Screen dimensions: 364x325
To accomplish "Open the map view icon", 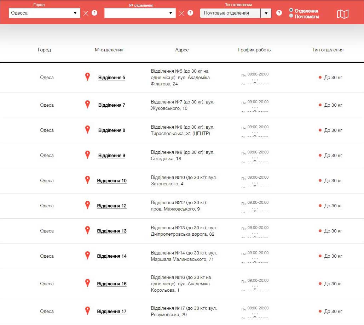I will (x=342, y=14).
